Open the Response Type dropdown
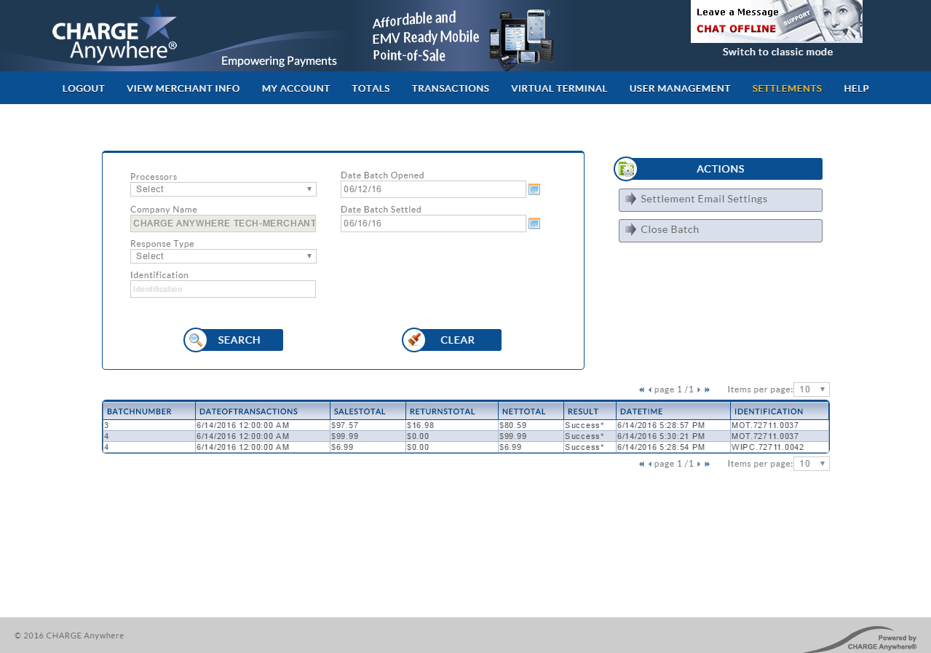 click(x=223, y=256)
